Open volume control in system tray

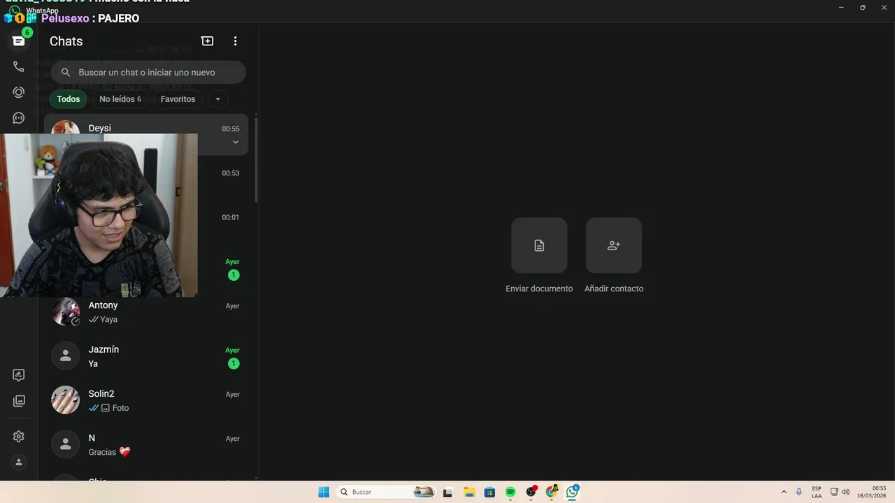[x=845, y=492]
